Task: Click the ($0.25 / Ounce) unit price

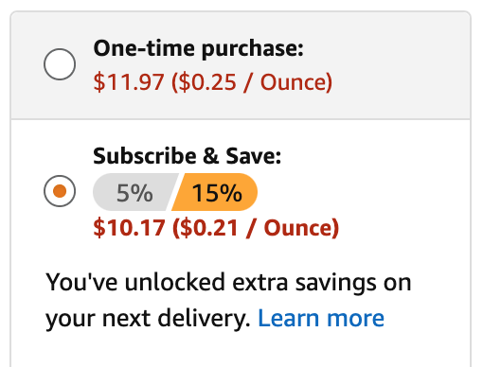Action: pyautogui.click(x=252, y=82)
